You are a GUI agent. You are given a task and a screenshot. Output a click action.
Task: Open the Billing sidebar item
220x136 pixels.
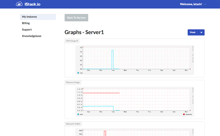click(x=26, y=23)
